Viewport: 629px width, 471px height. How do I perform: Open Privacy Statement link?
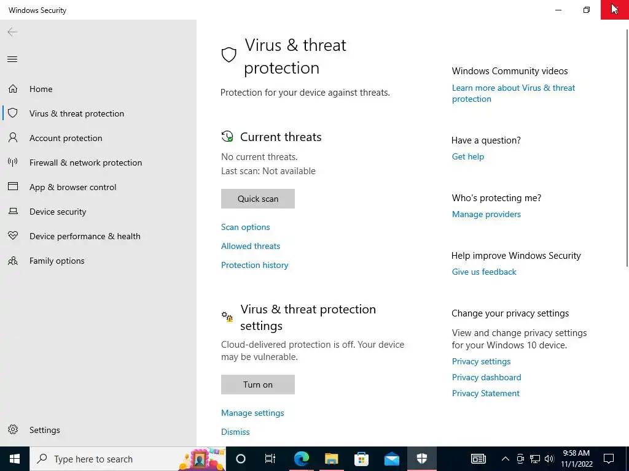pos(486,393)
